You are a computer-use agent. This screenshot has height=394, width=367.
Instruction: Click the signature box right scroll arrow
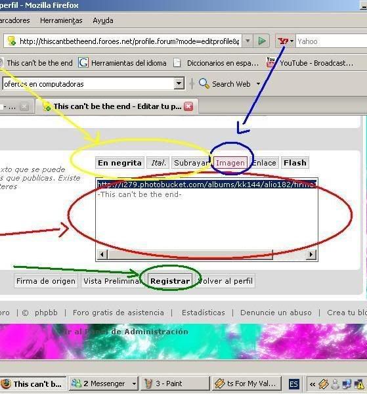click(311, 254)
